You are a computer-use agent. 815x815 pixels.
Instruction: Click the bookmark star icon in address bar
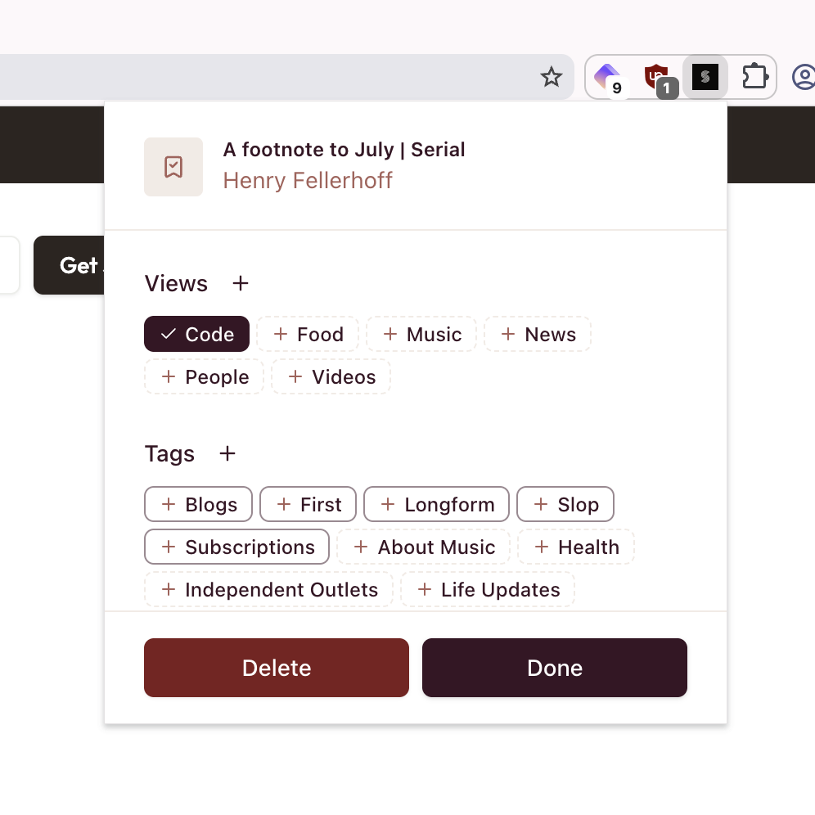[551, 77]
